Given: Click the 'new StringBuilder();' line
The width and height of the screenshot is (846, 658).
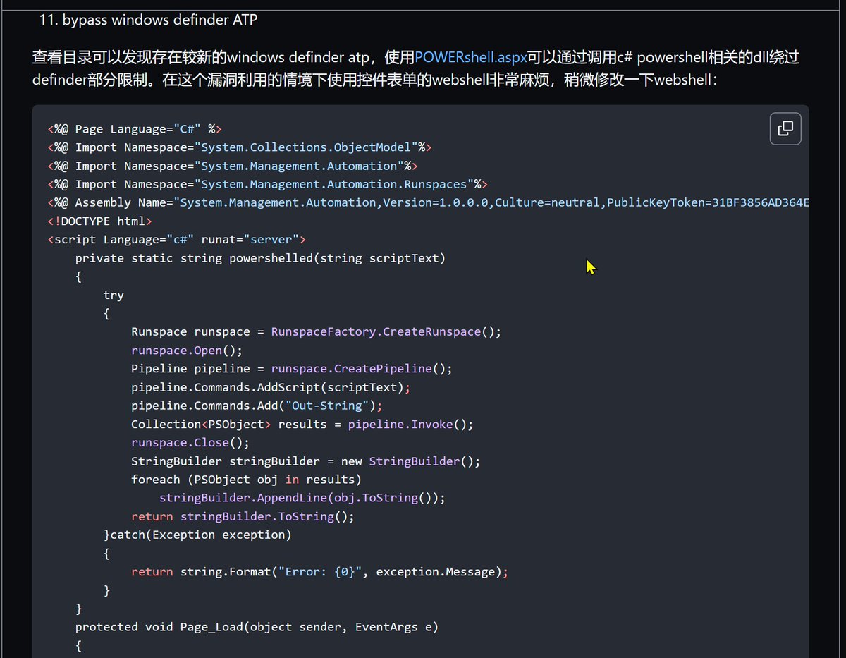Looking at the screenshot, I should 306,461.
